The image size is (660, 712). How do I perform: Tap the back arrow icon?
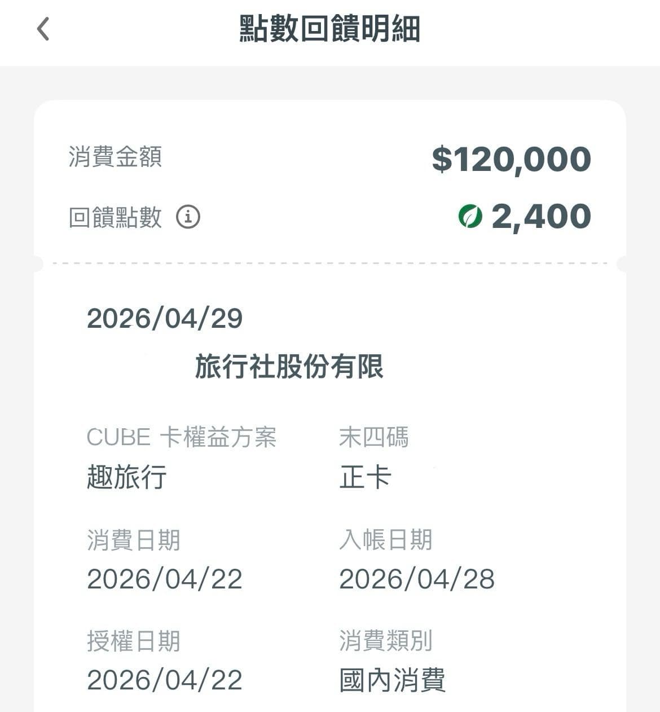[x=43, y=29]
